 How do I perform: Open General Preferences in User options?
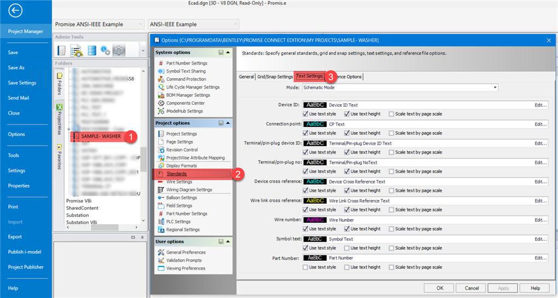click(186, 253)
